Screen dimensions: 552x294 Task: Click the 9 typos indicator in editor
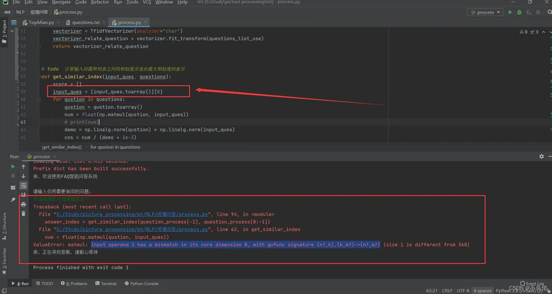coord(534,32)
